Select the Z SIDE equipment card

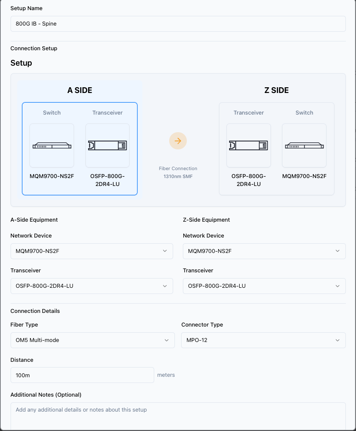(x=277, y=149)
